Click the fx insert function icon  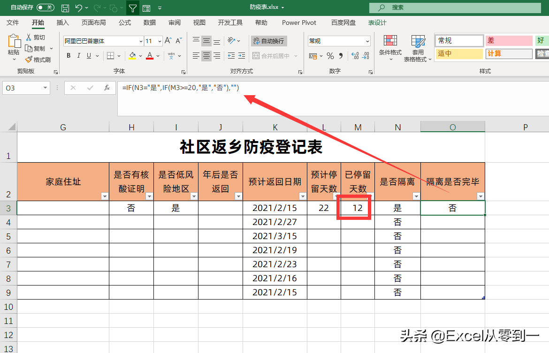[x=107, y=88]
